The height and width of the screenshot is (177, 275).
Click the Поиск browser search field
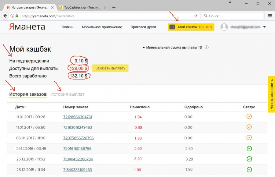click(x=233, y=16)
